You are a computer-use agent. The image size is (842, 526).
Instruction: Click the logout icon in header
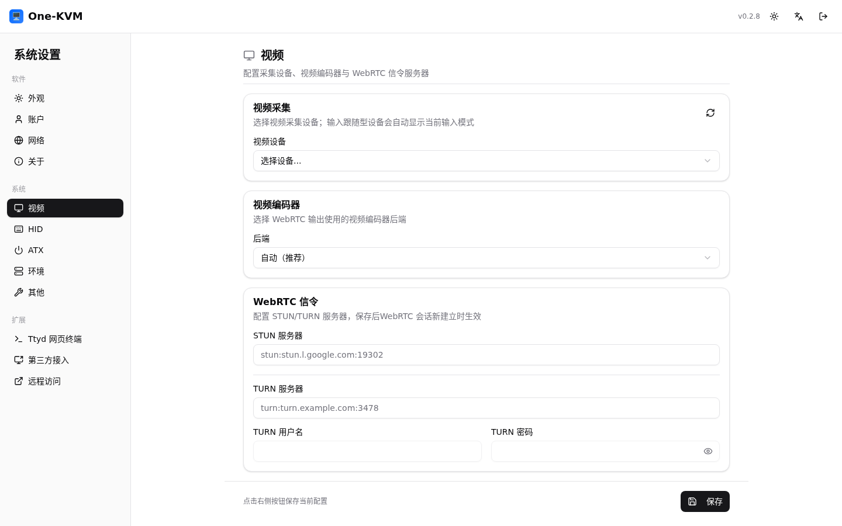point(823,16)
